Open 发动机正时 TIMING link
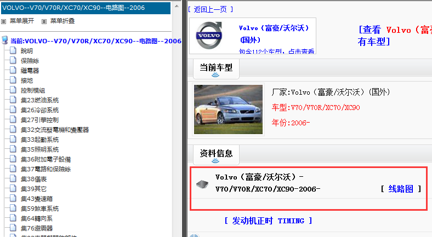432x237 pixels. [268, 221]
